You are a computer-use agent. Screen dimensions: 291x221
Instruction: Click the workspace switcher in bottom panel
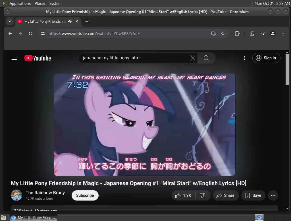(259, 218)
